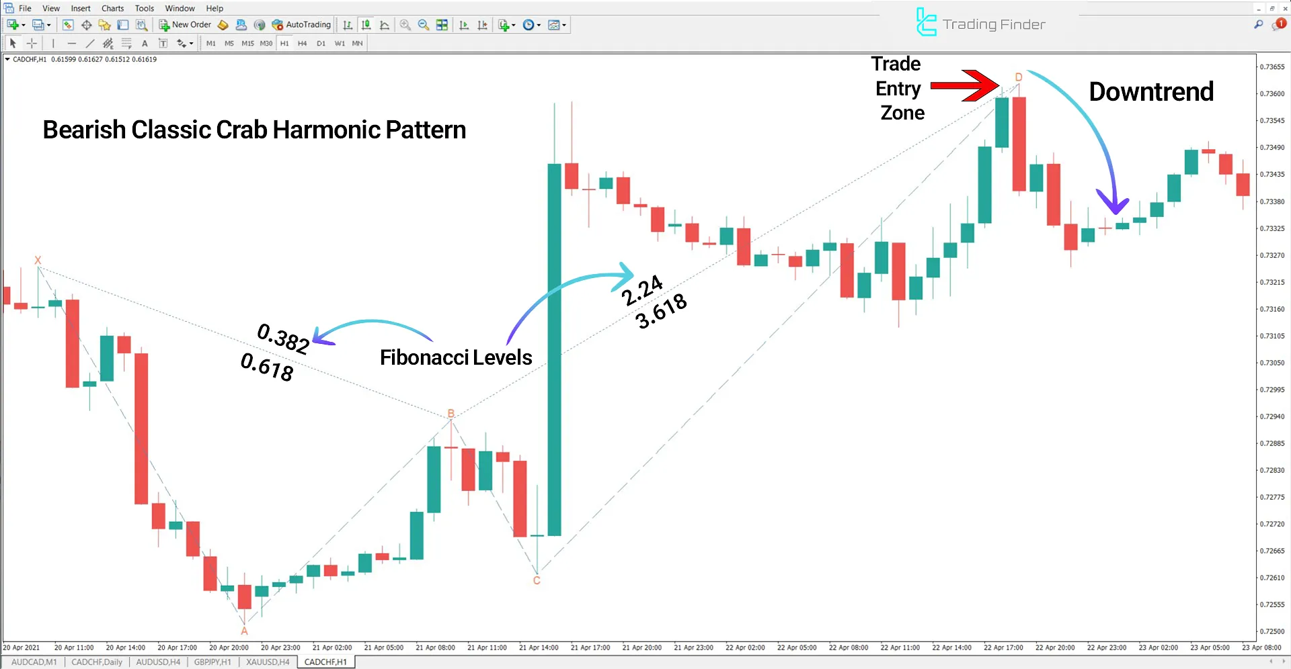The height and width of the screenshot is (669, 1291).
Task: Toggle chart auto scroll
Action: pos(464,25)
